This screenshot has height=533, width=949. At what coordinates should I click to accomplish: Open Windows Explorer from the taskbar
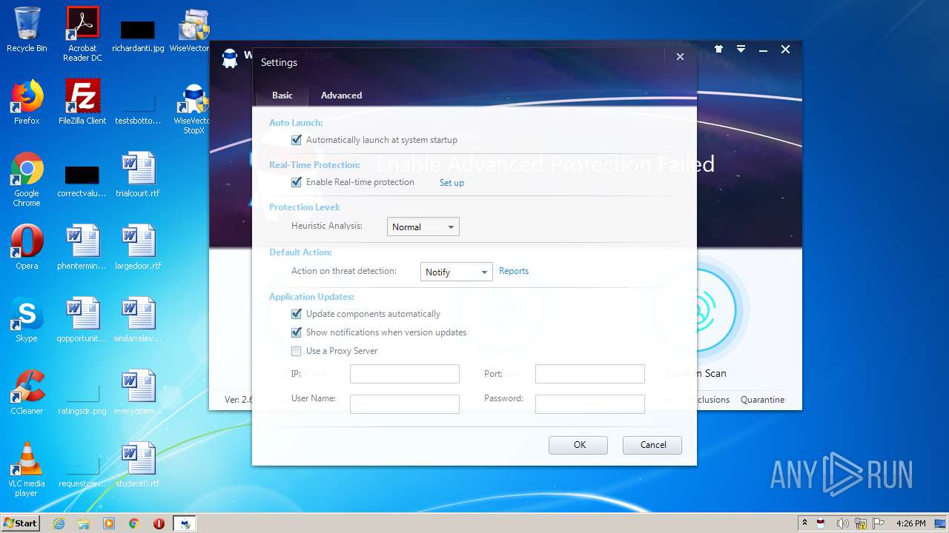(x=84, y=523)
